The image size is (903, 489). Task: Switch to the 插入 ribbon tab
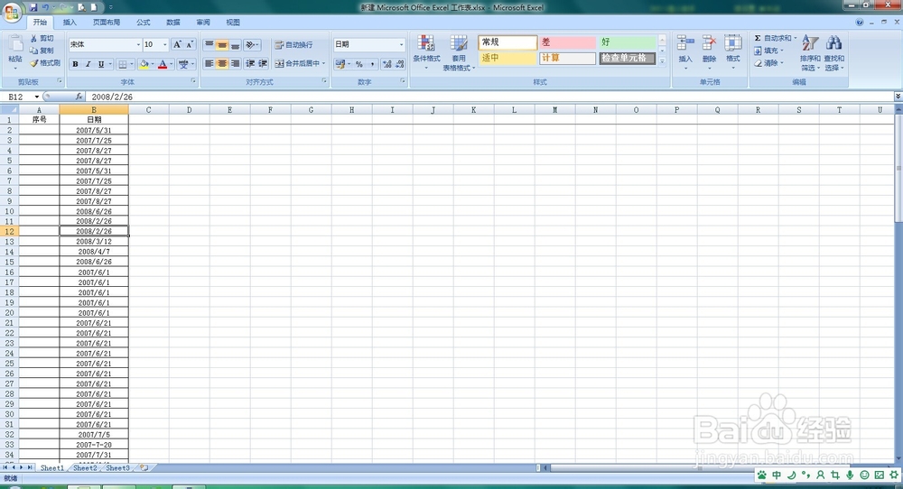coord(70,23)
